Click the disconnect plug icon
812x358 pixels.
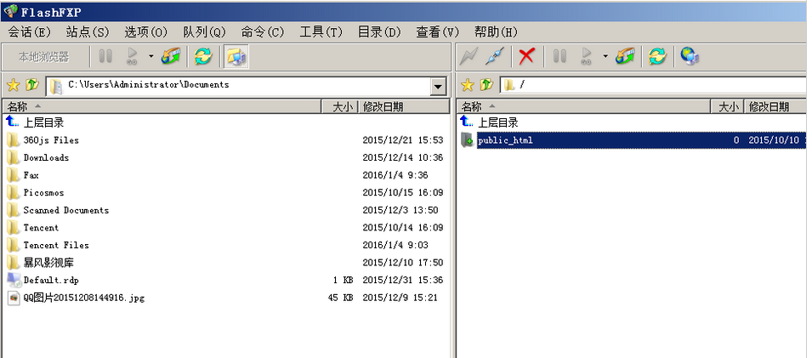click(495, 56)
